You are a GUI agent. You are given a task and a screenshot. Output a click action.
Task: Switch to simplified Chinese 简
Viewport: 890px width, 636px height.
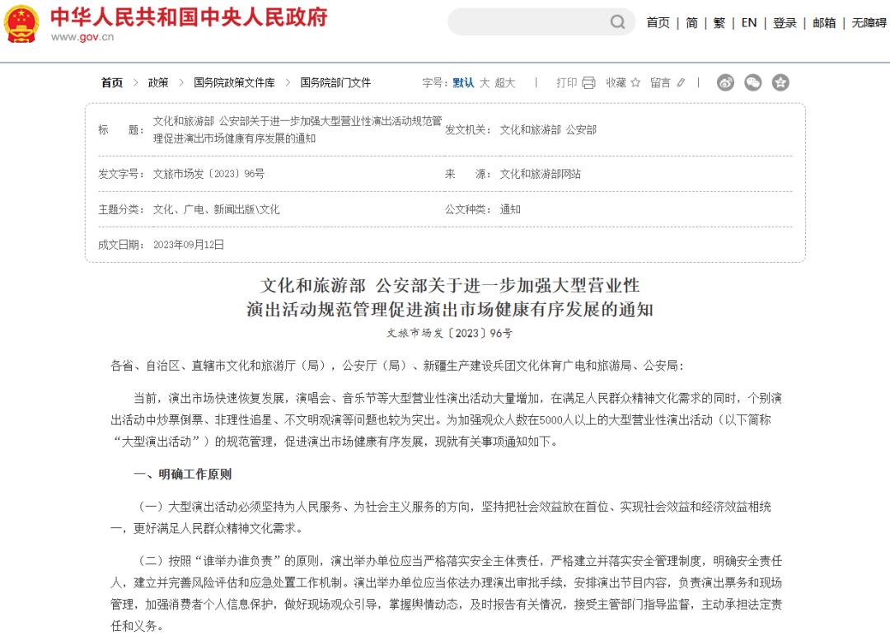tap(691, 23)
